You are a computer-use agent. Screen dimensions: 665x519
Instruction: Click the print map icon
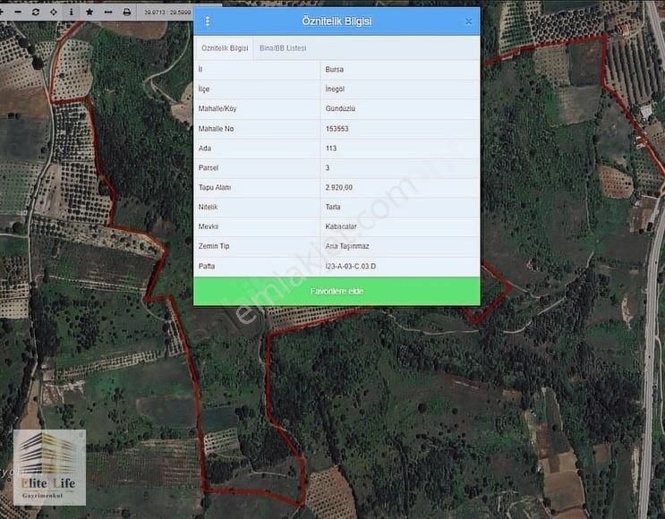pyautogui.click(x=126, y=12)
